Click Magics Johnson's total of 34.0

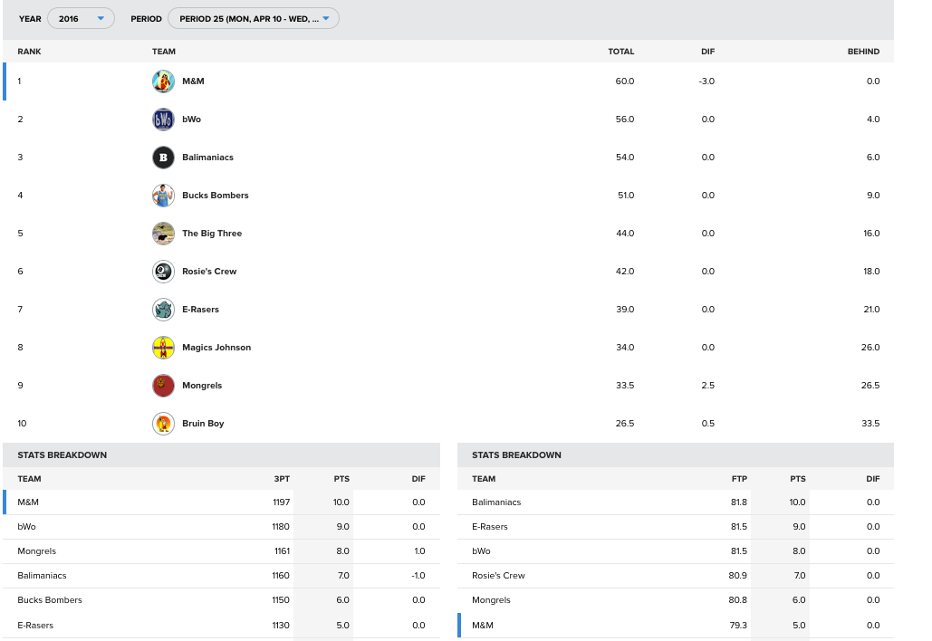[x=625, y=348]
